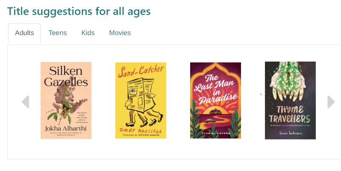This screenshot has width=341, height=171.
Task: Click the Title suggestions for all ages heading
Action: [x=79, y=11]
